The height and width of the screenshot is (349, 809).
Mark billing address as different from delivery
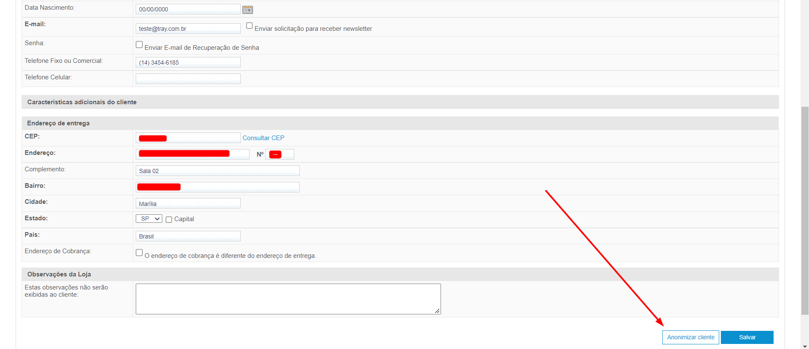point(139,252)
